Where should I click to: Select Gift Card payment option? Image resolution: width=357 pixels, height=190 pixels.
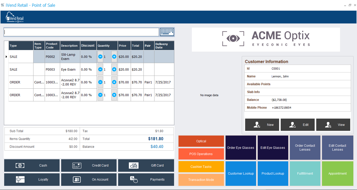point(146,166)
